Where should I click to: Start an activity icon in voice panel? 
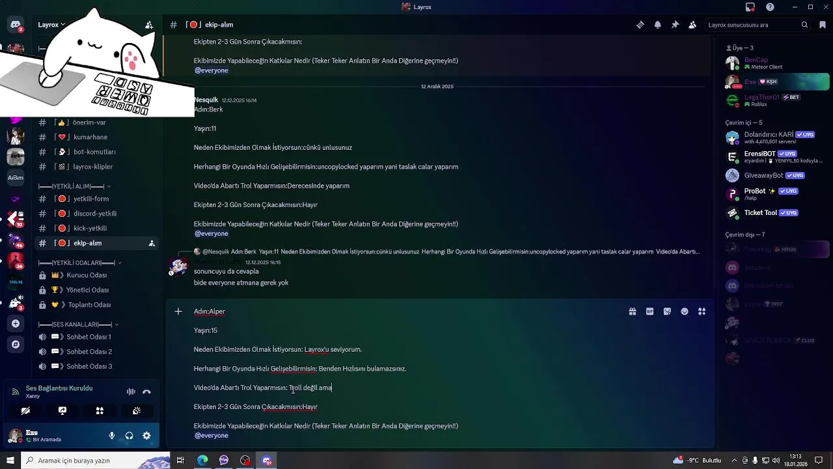100,411
